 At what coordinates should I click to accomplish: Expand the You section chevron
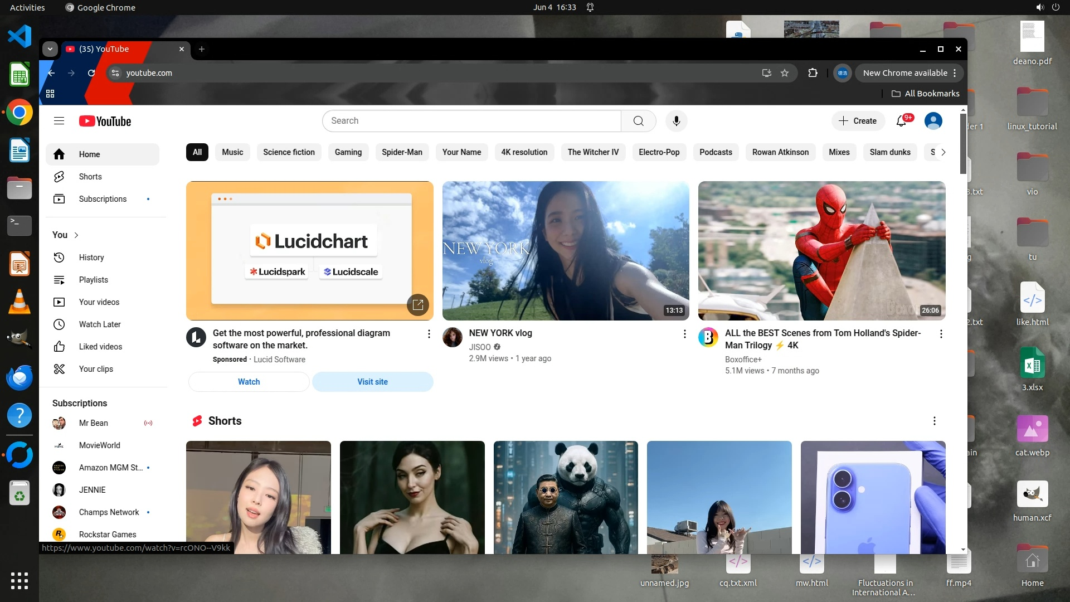coord(76,235)
